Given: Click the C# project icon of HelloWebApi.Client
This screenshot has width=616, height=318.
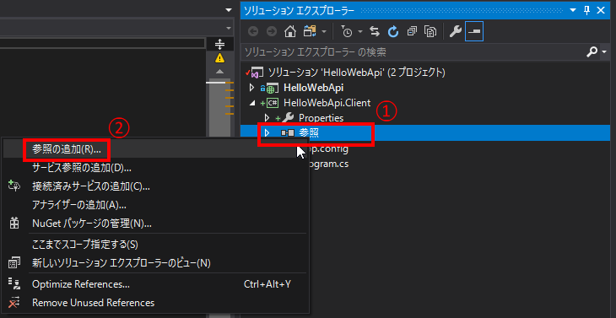Looking at the screenshot, I should coord(273,103).
